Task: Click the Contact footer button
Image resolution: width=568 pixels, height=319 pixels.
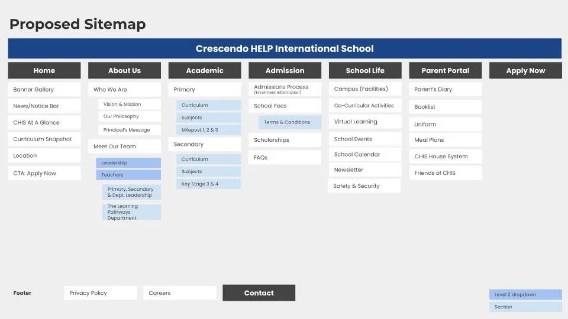Action: [259, 293]
